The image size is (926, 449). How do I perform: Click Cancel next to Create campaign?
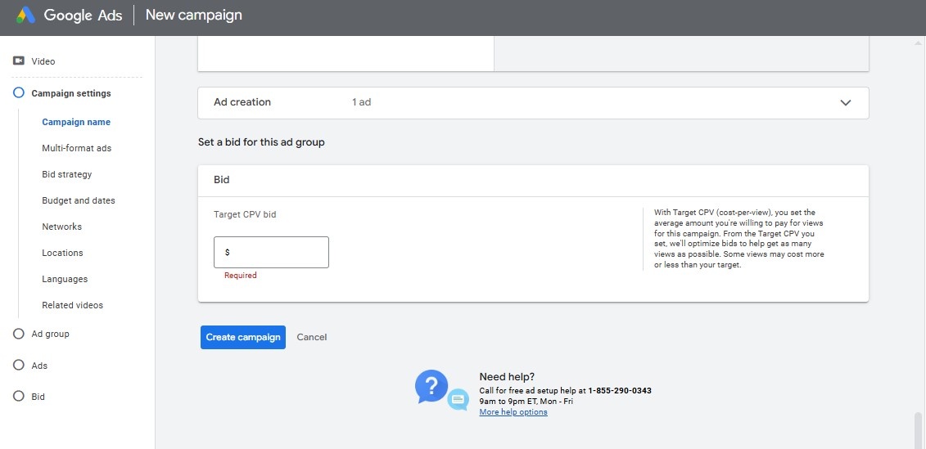pos(312,337)
